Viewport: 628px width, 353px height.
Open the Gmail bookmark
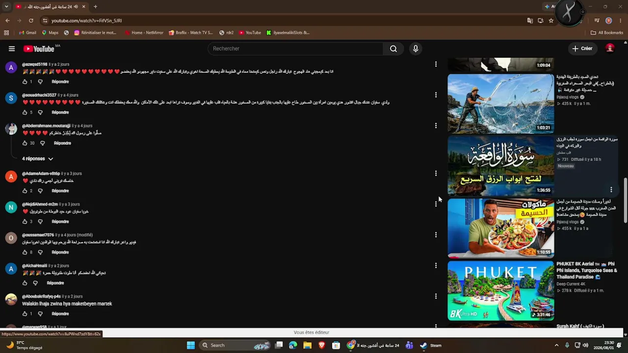click(27, 33)
